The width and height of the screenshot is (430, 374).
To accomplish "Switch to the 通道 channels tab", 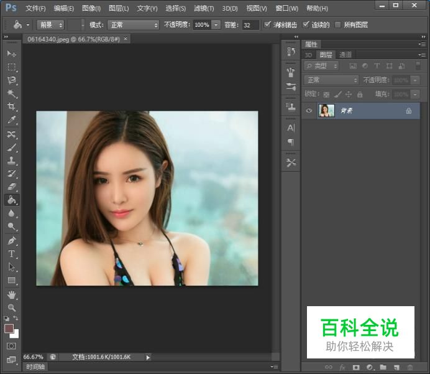I will click(x=345, y=55).
